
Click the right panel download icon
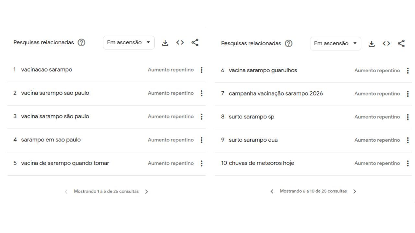(372, 44)
